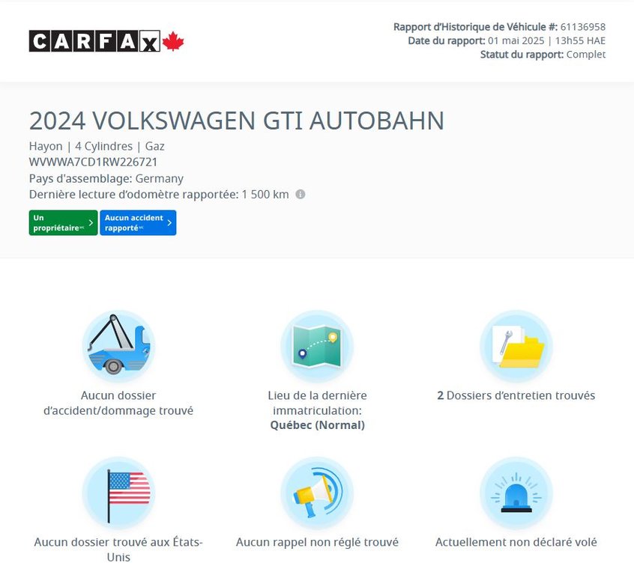Select Actuellement non déclaré volé text
The width and height of the screenshot is (634, 575).
click(x=516, y=542)
